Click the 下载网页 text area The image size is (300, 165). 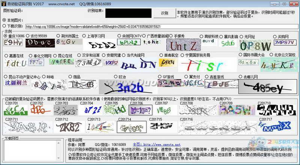pos(30,150)
